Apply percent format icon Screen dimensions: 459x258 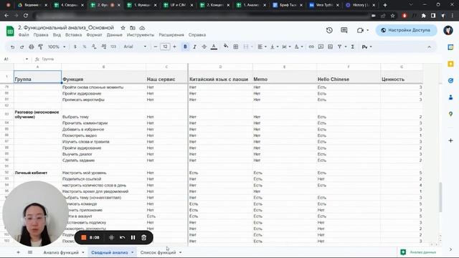pos(85,47)
